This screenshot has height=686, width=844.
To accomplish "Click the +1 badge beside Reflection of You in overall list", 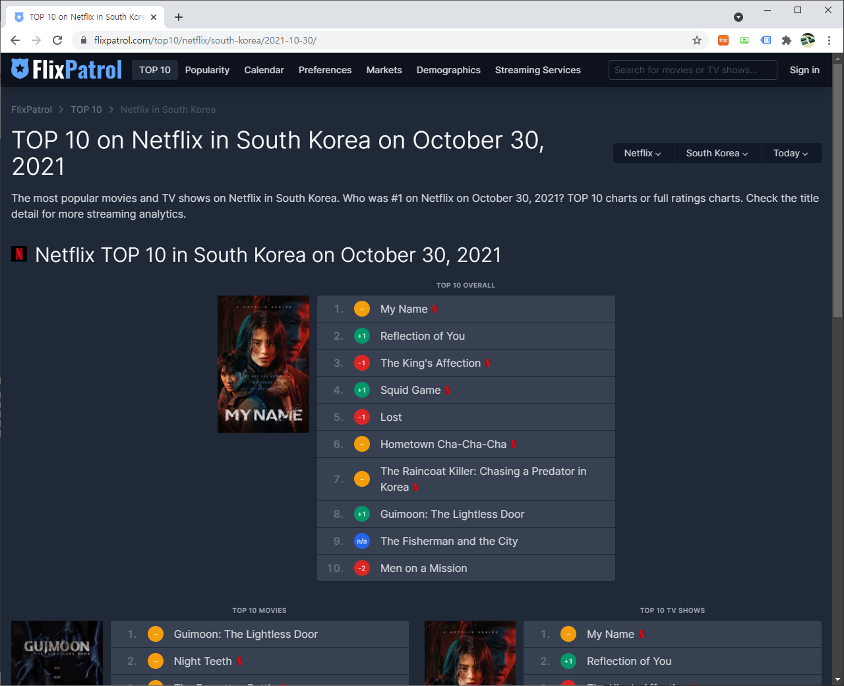I will pos(362,336).
